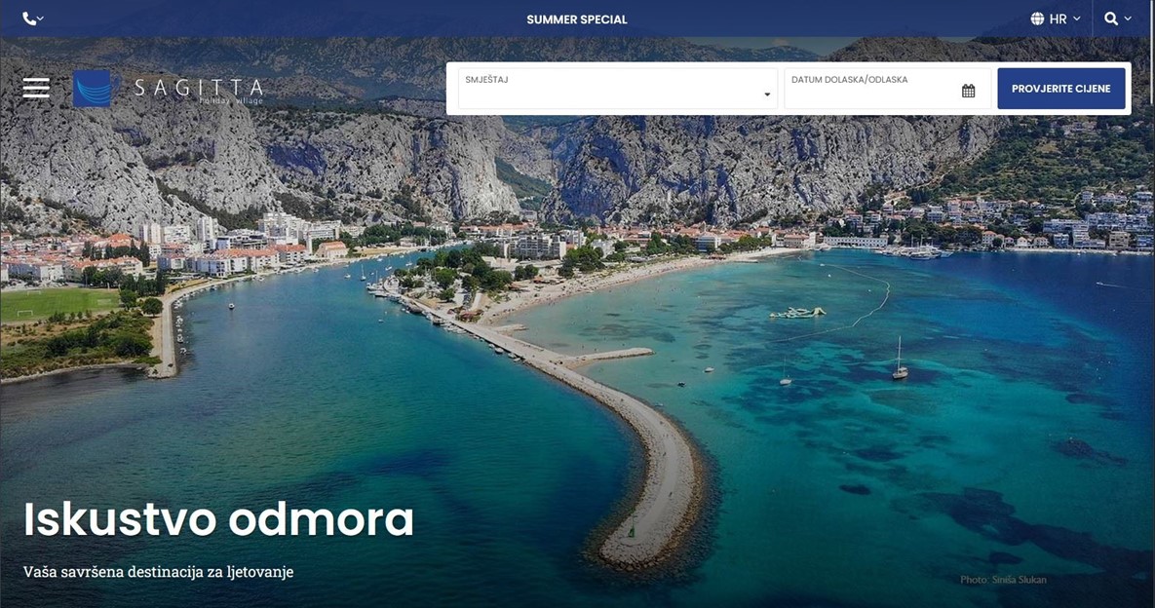The image size is (1155, 608).
Task: Select the HR language label
Action: [1058, 19]
